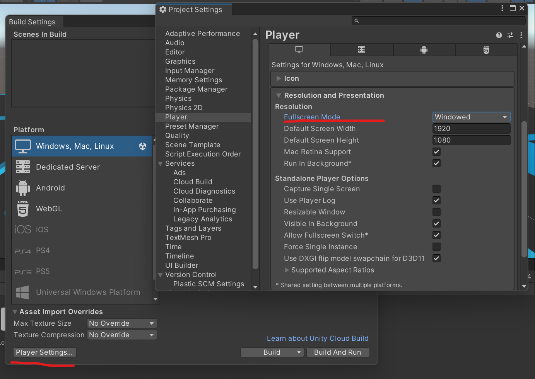Collapse the Services tree node
Viewport: 535px width, 379px height.
tap(160, 164)
